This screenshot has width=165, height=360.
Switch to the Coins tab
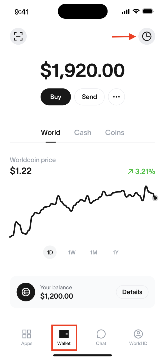click(x=115, y=133)
